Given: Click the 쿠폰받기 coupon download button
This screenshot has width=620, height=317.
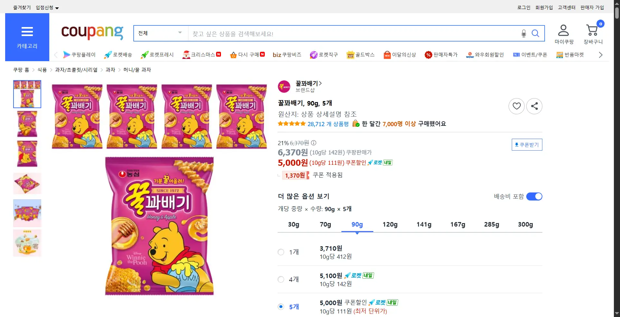Looking at the screenshot, I should [527, 145].
